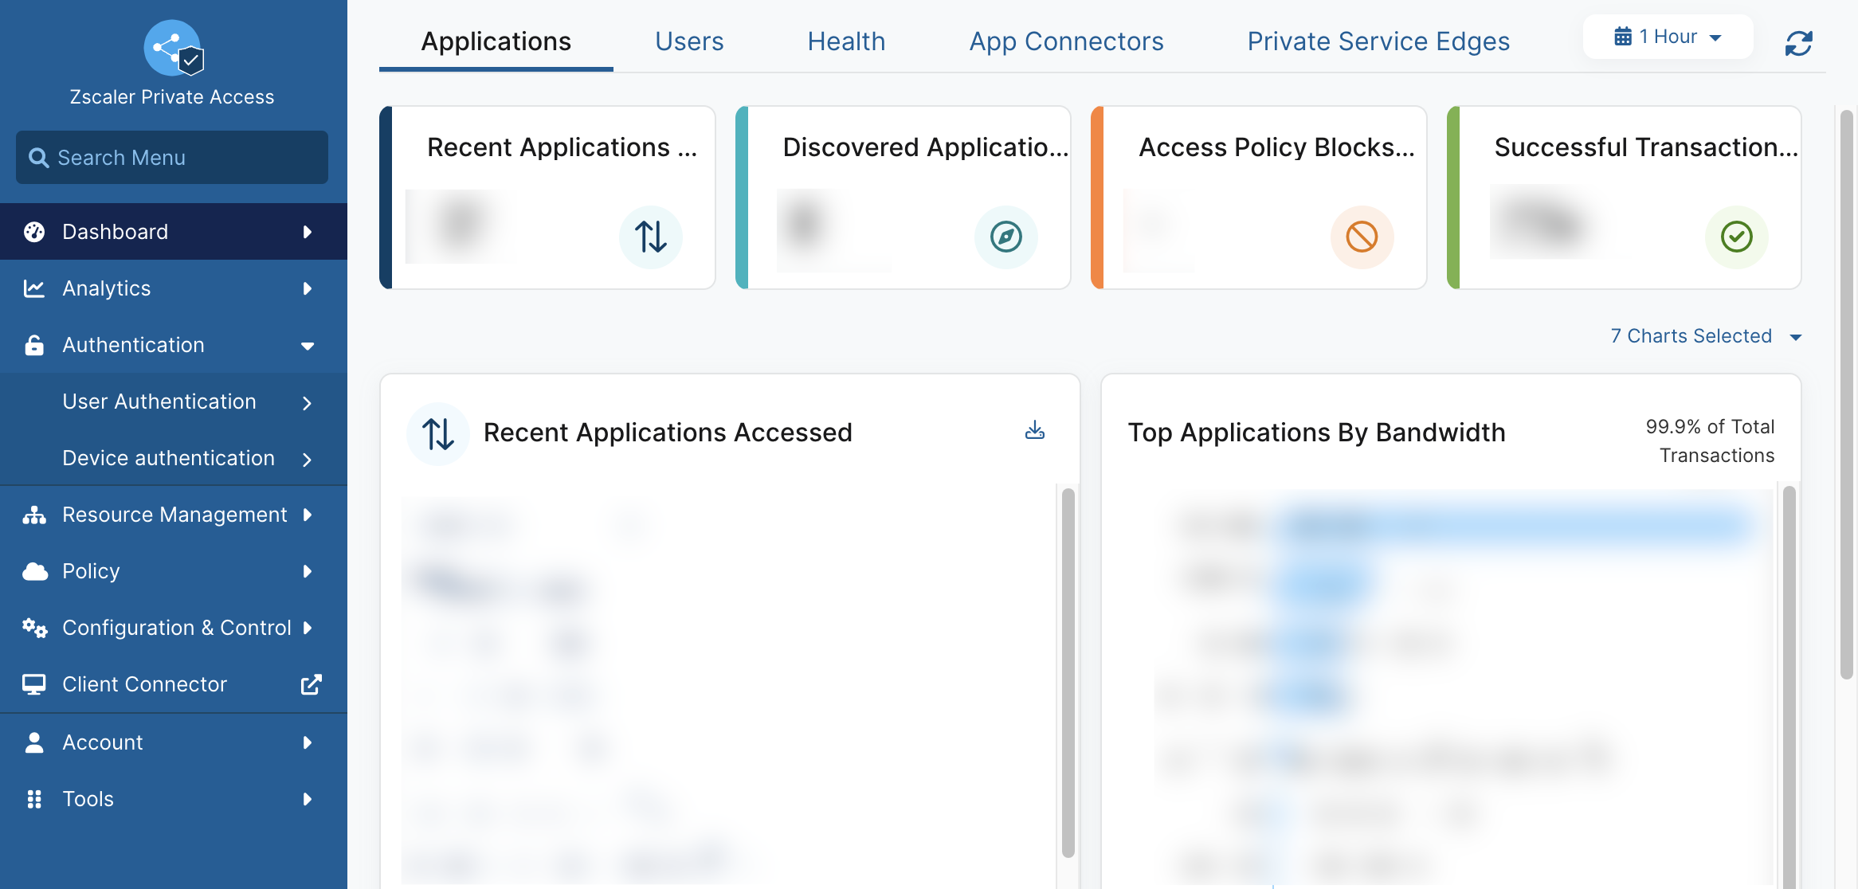This screenshot has height=889, width=1858.
Task: Download the Recent Applications Accessed chart
Action: click(1035, 431)
